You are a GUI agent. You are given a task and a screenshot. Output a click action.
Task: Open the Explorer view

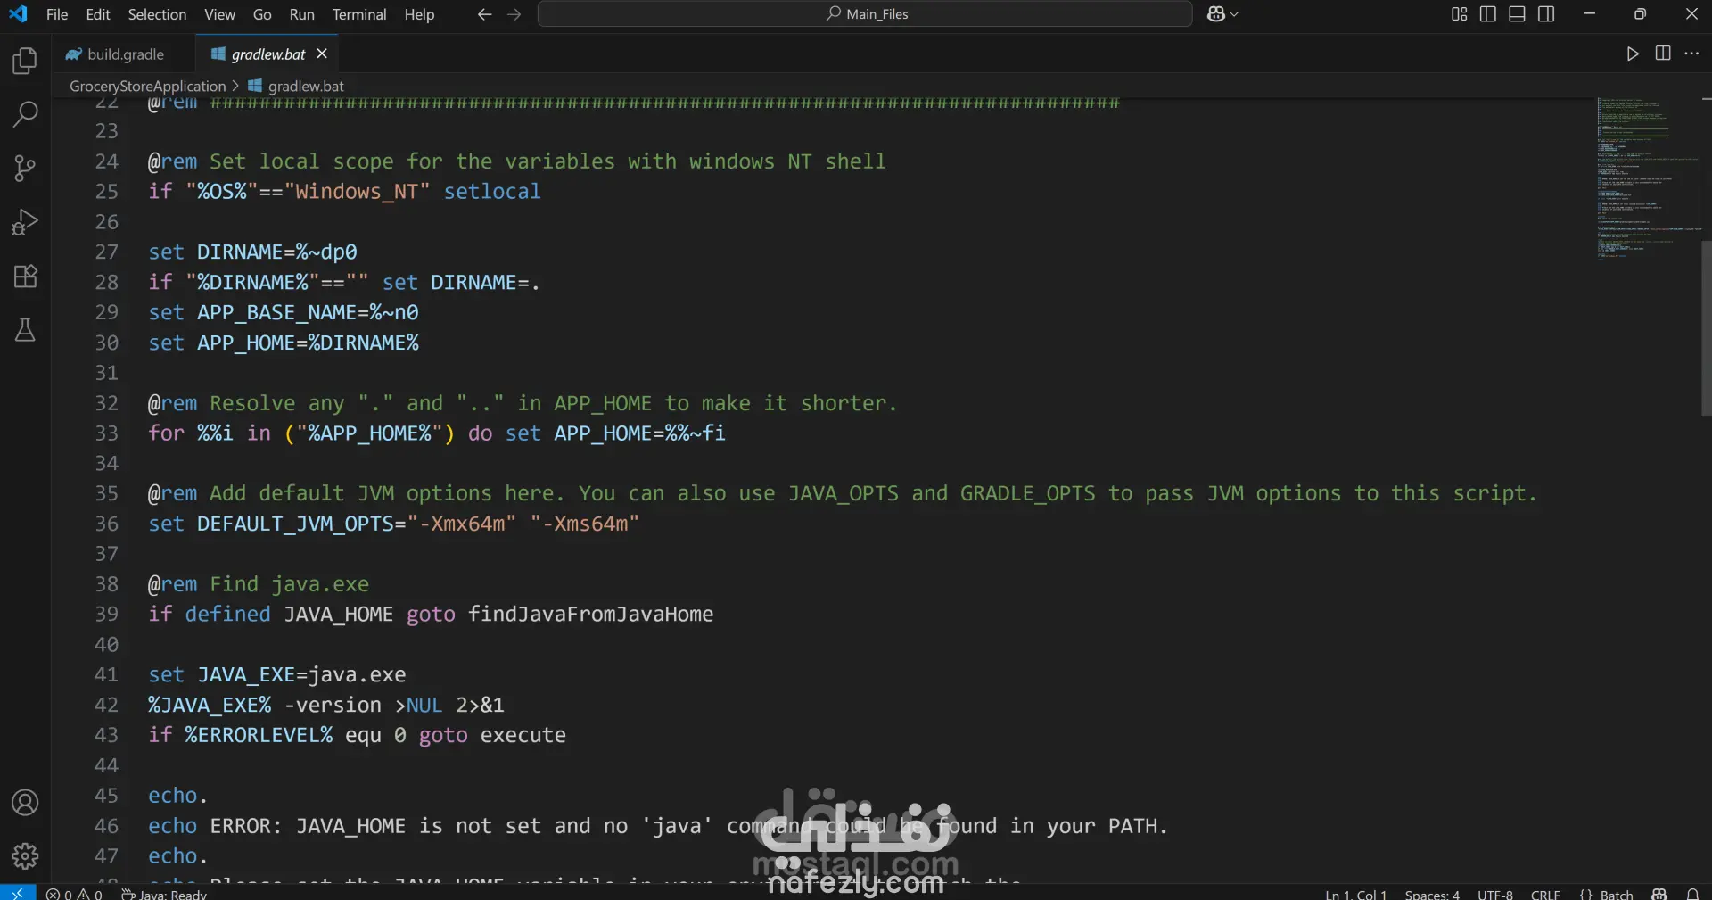click(25, 61)
